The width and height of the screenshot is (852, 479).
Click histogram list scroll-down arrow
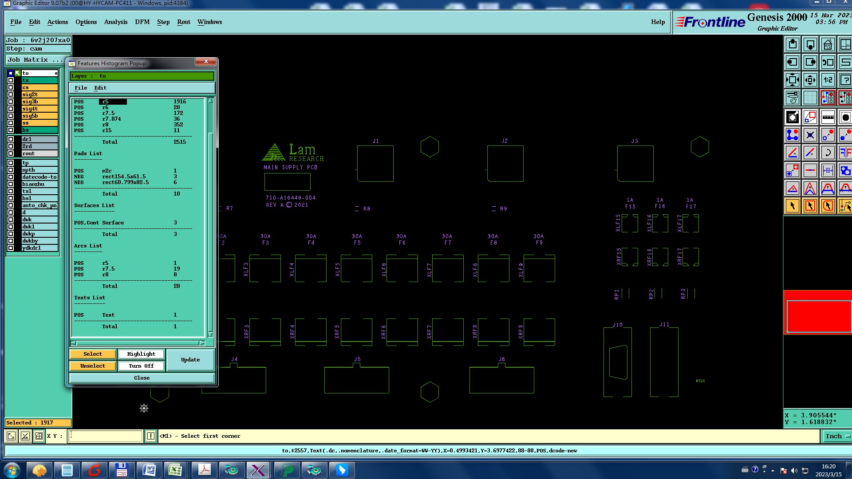(x=210, y=334)
